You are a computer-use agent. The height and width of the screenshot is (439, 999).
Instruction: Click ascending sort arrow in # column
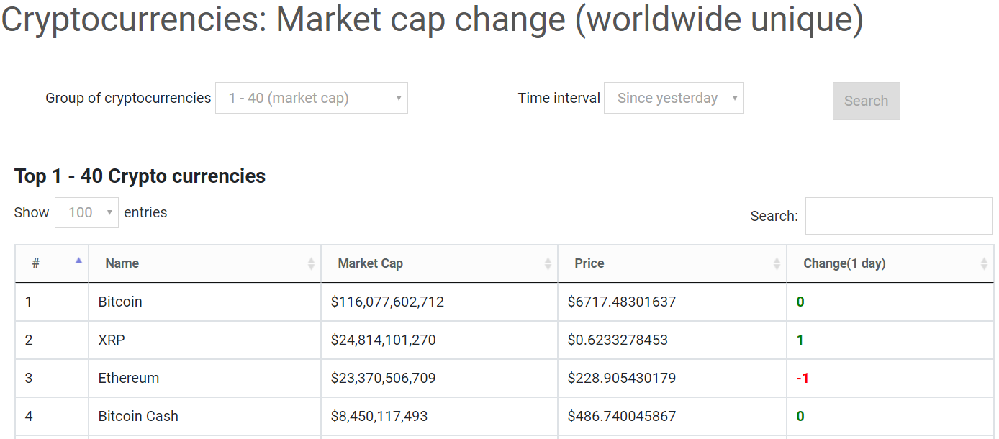pyautogui.click(x=78, y=261)
